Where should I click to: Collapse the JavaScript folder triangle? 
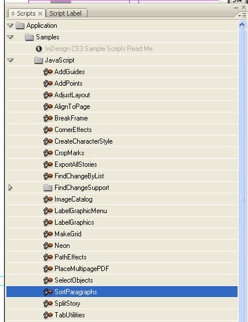[x=10, y=60]
